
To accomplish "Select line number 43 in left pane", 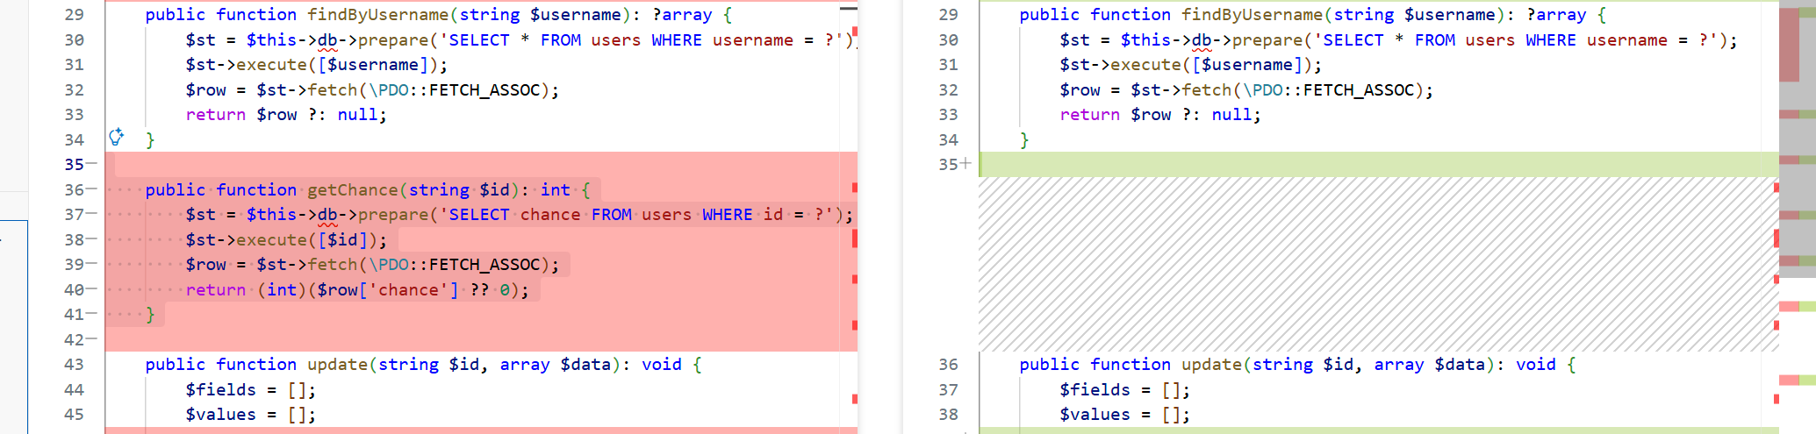I will [75, 365].
